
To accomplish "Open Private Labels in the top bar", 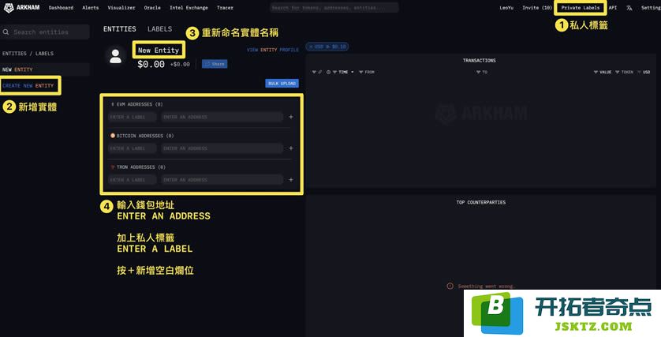I will click(x=580, y=8).
